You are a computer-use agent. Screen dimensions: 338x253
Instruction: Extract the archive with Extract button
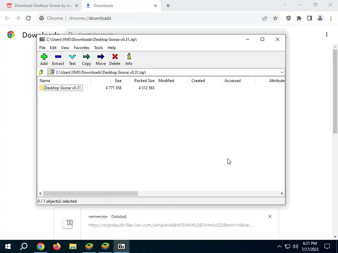tap(58, 59)
